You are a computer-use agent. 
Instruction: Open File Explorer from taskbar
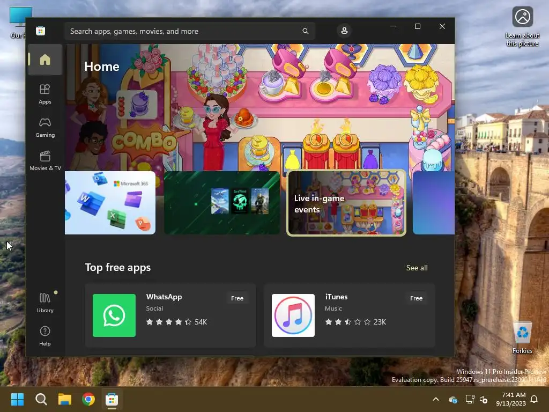click(65, 399)
